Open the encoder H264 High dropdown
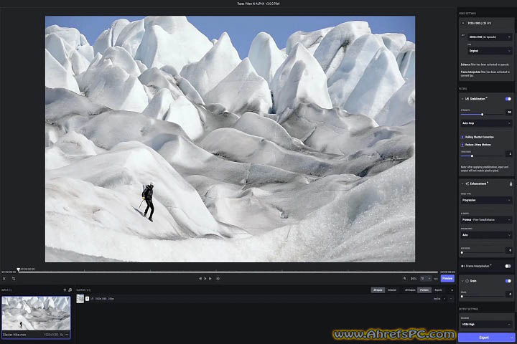Viewport: 517px width, 344px height. (486, 324)
